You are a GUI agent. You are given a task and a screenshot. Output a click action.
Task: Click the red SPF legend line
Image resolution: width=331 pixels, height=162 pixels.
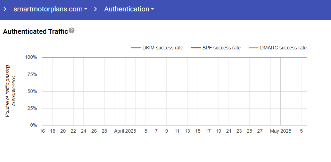pyautogui.click(x=196, y=48)
